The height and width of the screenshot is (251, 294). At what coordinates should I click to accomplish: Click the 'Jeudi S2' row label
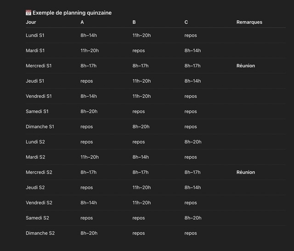[35, 188]
